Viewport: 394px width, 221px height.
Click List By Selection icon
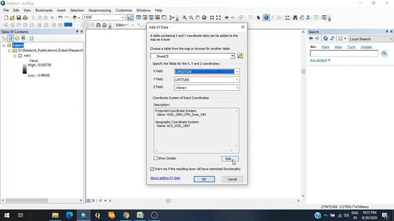pyautogui.click(x=23, y=38)
